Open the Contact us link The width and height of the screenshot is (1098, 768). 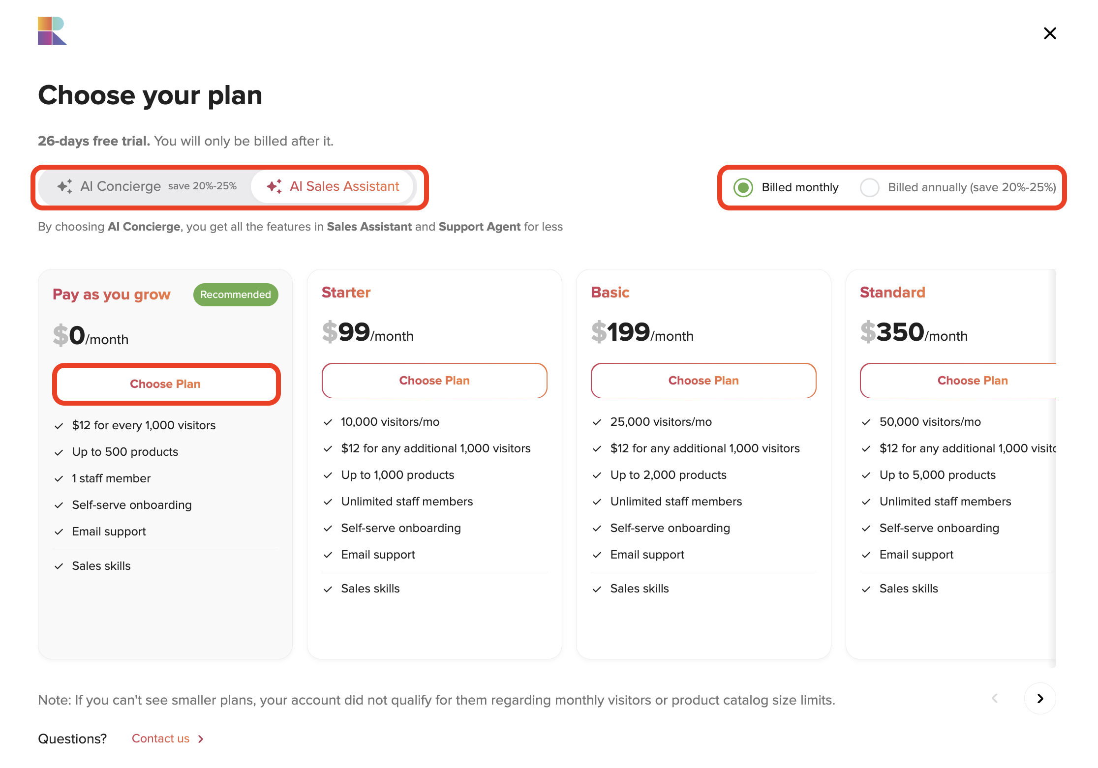pos(160,738)
